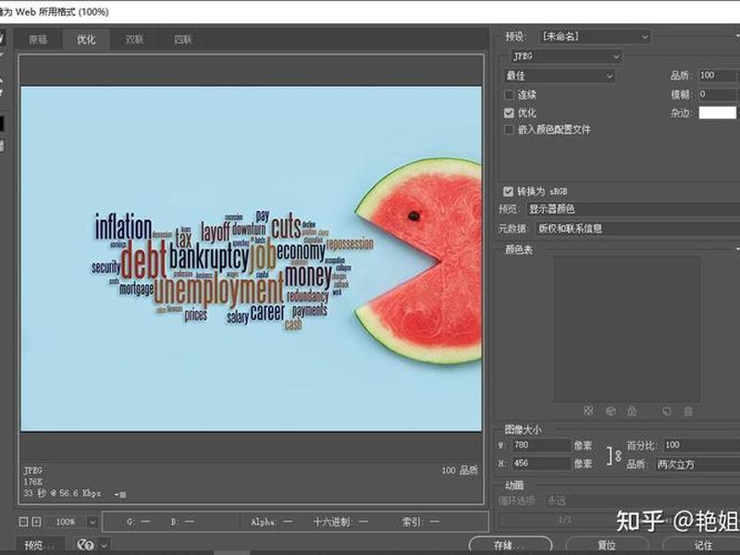This screenshot has width=740, height=555.
Task: Open the 预设 [未命名] dropdown
Action: pos(595,36)
